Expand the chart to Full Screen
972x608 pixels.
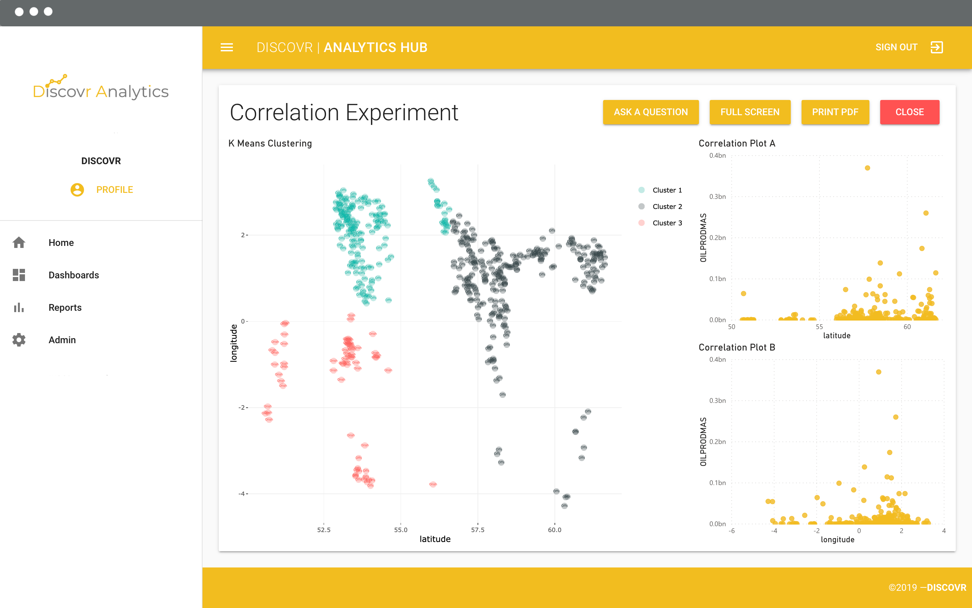(750, 112)
